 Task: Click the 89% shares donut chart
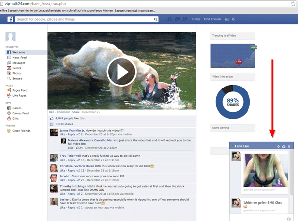point(233,102)
